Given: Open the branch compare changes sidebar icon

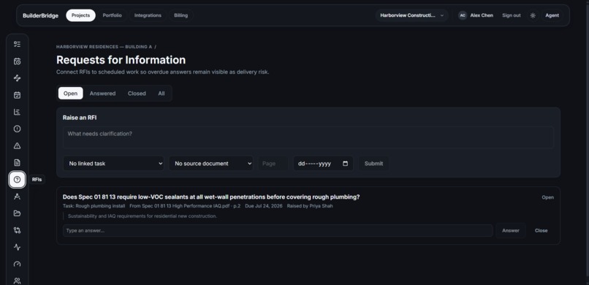Looking at the screenshot, I should (17, 230).
